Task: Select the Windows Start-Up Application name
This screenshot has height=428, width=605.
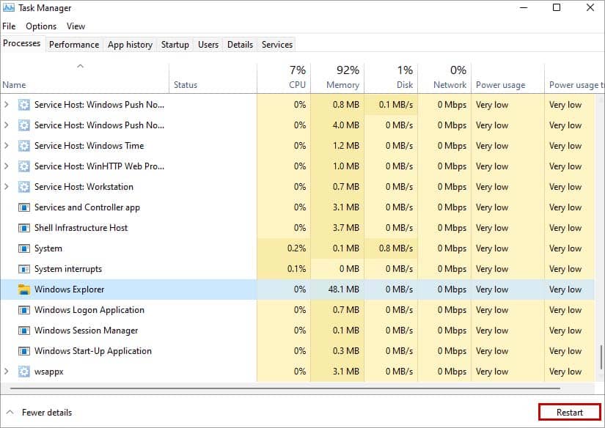Action: tap(93, 351)
